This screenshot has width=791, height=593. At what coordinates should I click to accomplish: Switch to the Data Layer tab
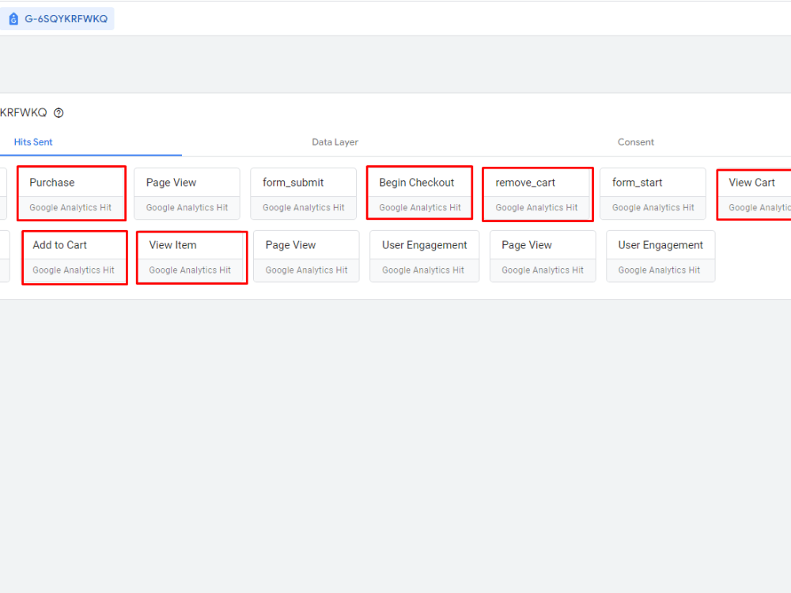(x=335, y=142)
